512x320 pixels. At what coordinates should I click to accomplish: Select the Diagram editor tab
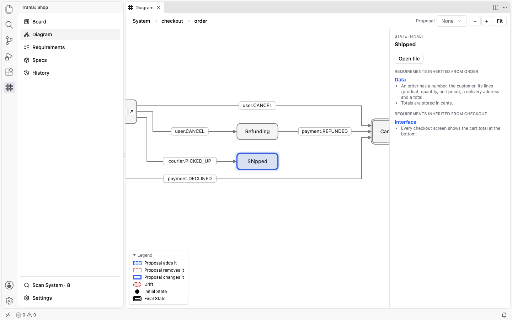(x=145, y=7)
